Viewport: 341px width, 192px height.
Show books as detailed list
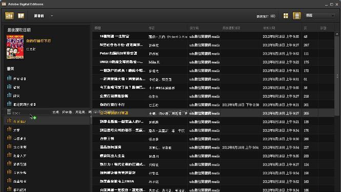pos(296,16)
